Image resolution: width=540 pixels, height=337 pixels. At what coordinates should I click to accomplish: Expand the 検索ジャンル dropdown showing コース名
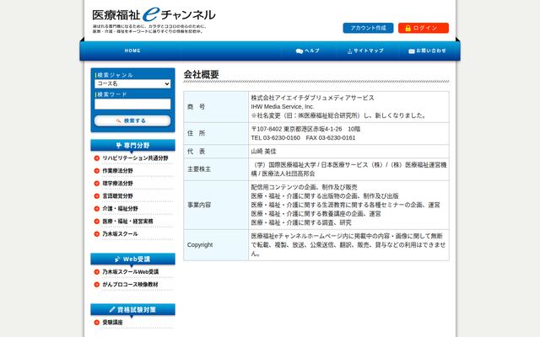[132, 83]
